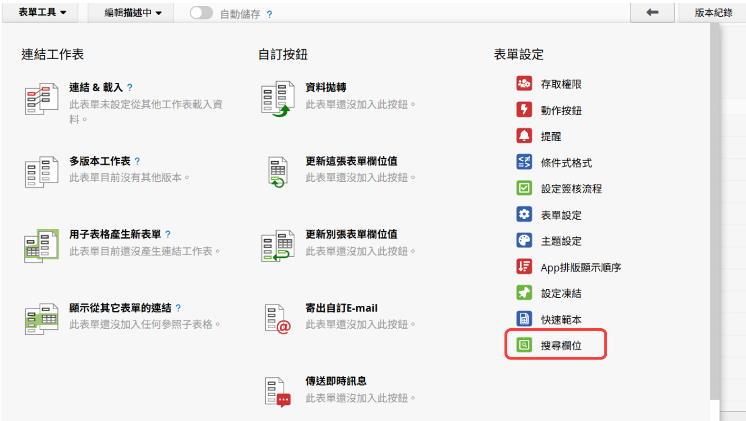This screenshot has width=746, height=421.
Task: Click the vertical scrollbar of the panel
Action: 715,209
